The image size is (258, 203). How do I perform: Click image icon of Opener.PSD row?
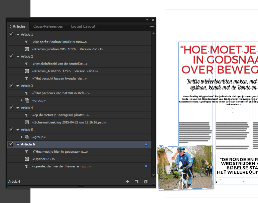[27, 159]
